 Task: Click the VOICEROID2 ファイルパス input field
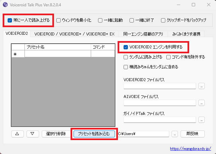click(160, 86)
